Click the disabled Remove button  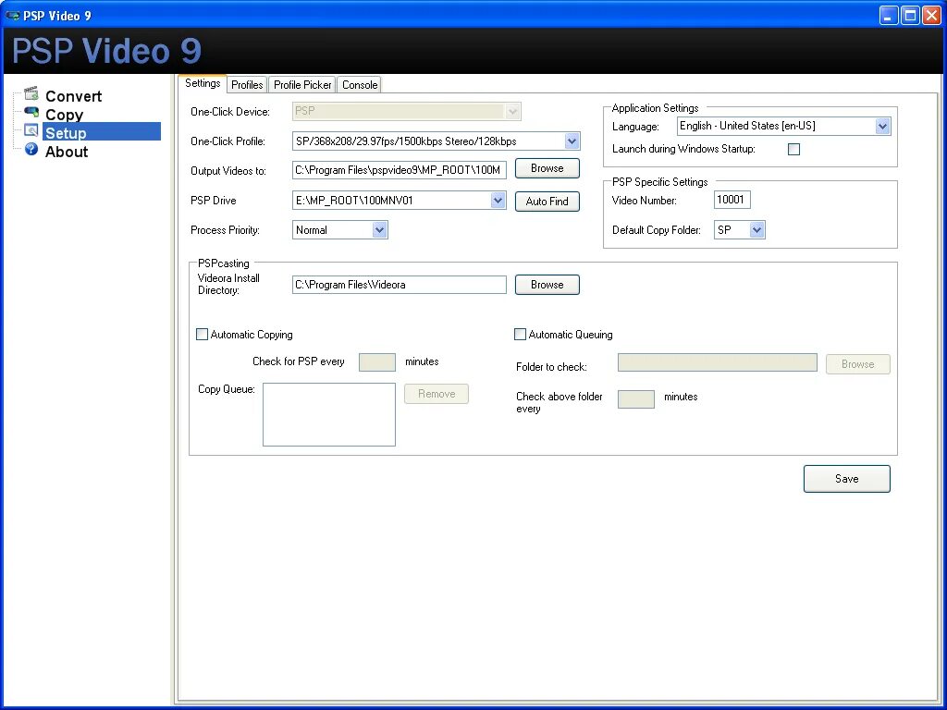point(437,394)
